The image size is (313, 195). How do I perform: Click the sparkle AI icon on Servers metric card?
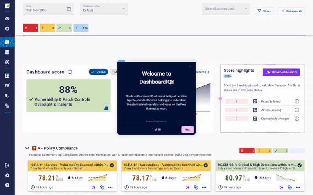pos(94,187)
